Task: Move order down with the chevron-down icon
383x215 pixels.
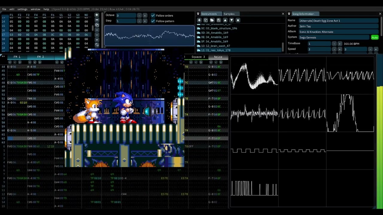Action: tap(97, 35)
